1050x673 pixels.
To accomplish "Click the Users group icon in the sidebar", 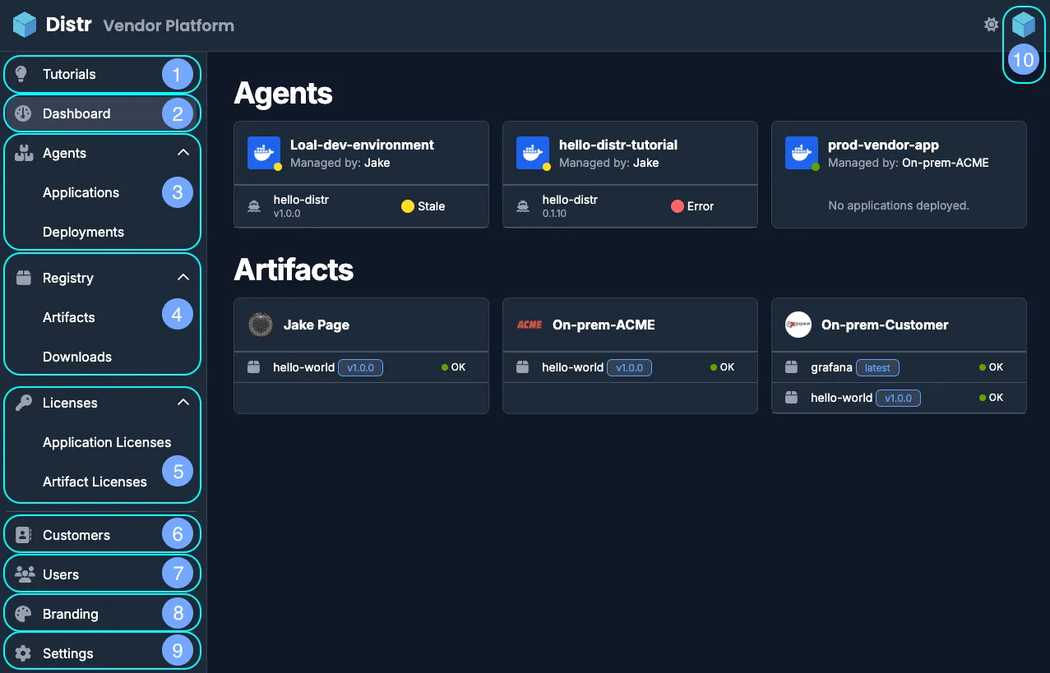I will tap(22, 574).
